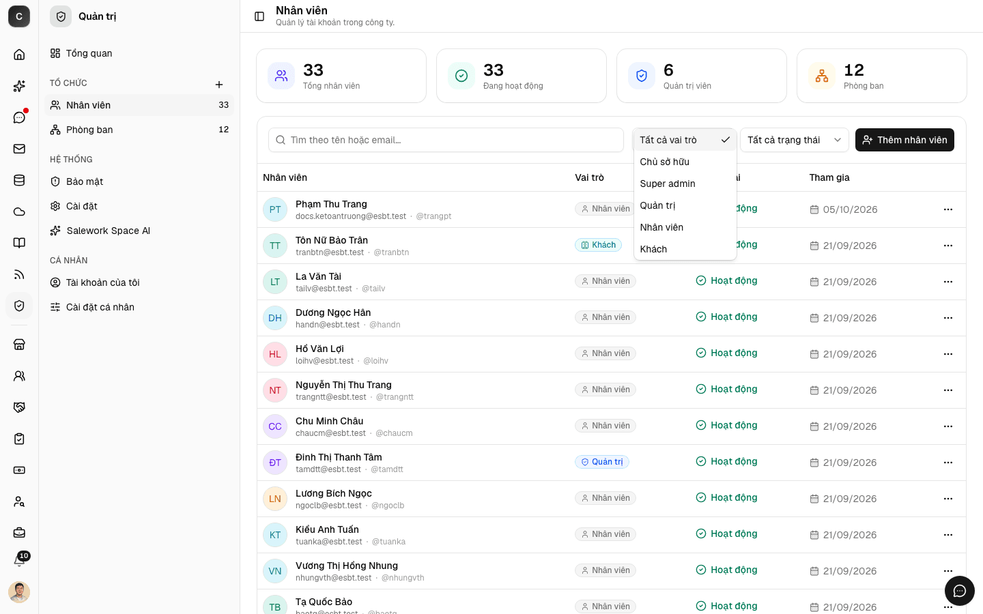Viewport: 983px width, 614px height.
Task: Click the name Dương Ngọc Hân
Action: point(333,312)
